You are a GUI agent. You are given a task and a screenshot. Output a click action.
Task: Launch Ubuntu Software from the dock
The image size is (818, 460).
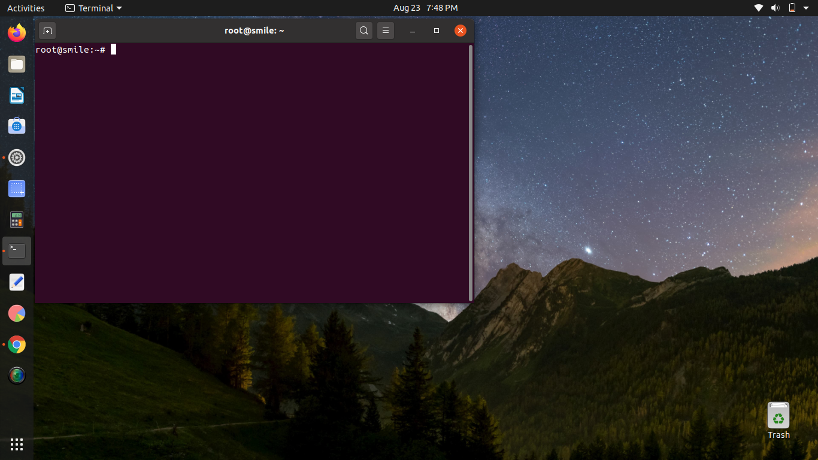pyautogui.click(x=16, y=126)
